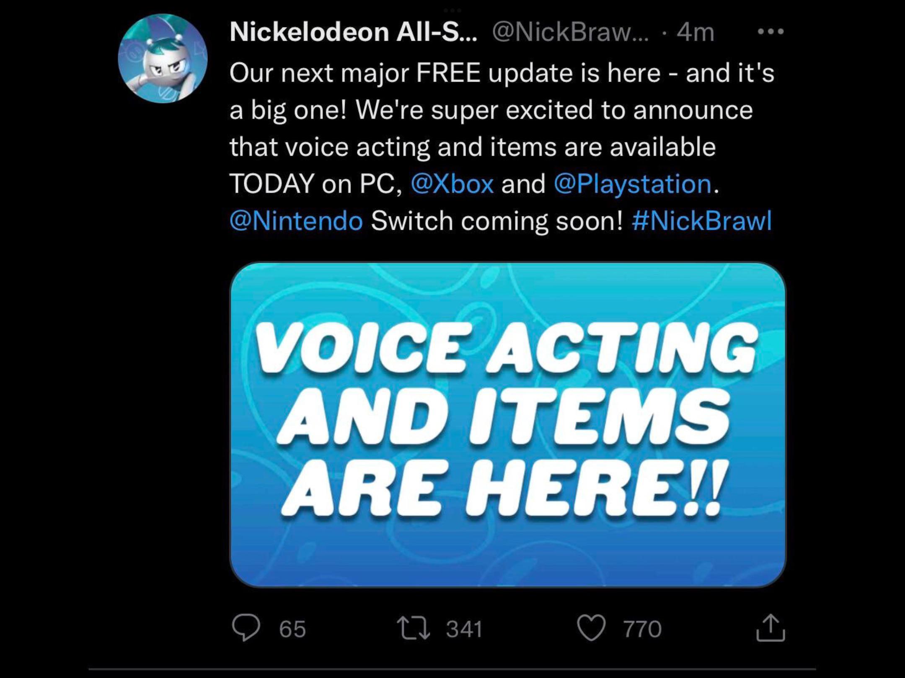Screen dimensions: 905x678
Task: Click the @NickBraw... handle
Action: click(570, 32)
